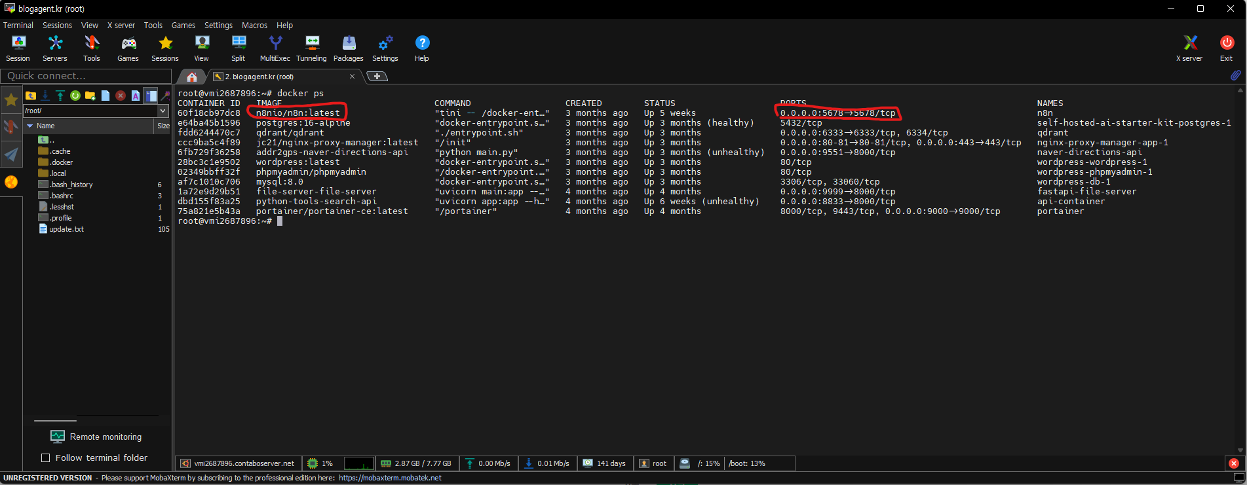Open the Macros menu
1247x485 pixels.
255,25
